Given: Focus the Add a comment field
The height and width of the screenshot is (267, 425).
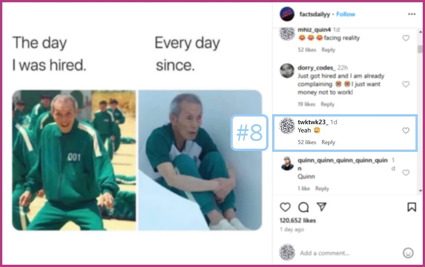Looking at the screenshot, I should 350,253.
